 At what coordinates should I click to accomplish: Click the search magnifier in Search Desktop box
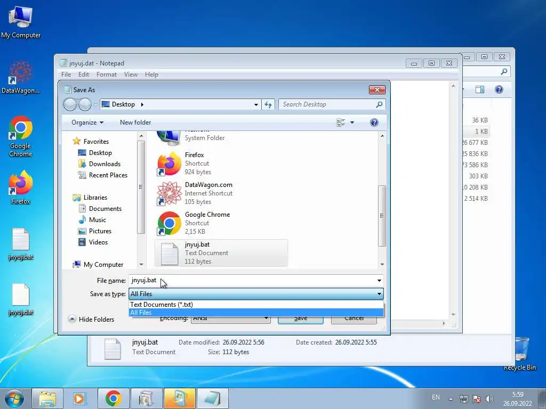pos(379,104)
